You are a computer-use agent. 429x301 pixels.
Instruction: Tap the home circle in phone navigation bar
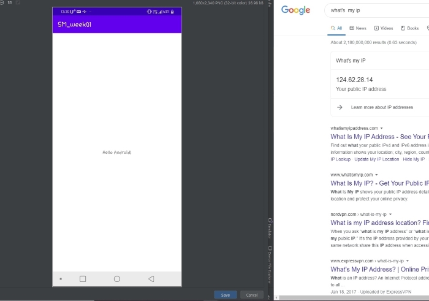pyautogui.click(x=117, y=279)
